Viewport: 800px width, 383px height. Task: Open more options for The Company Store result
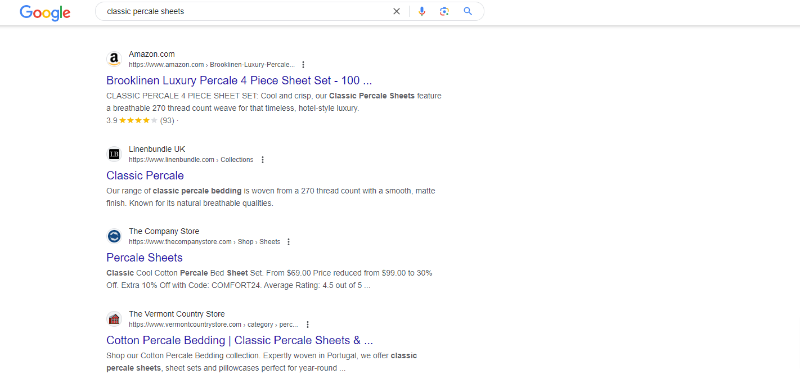pos(289,242)
